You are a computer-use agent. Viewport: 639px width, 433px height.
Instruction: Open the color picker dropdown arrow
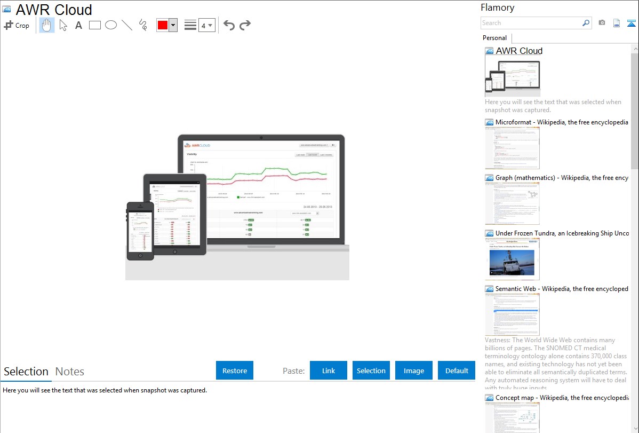click(173, 25)
